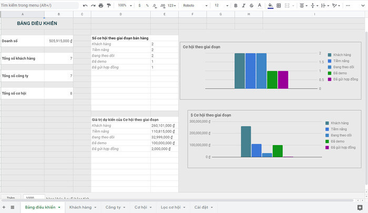Click Tiềm năng legend entry in bottom chart

[x=336, y=129]
